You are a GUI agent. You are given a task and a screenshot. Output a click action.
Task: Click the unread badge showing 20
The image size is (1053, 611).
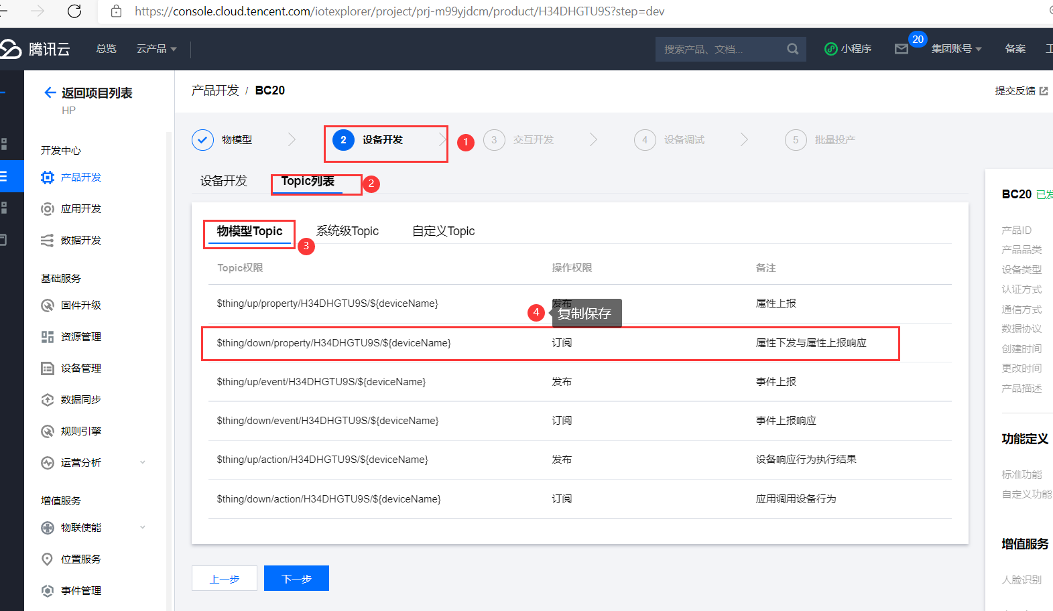(x=918, y=40)
